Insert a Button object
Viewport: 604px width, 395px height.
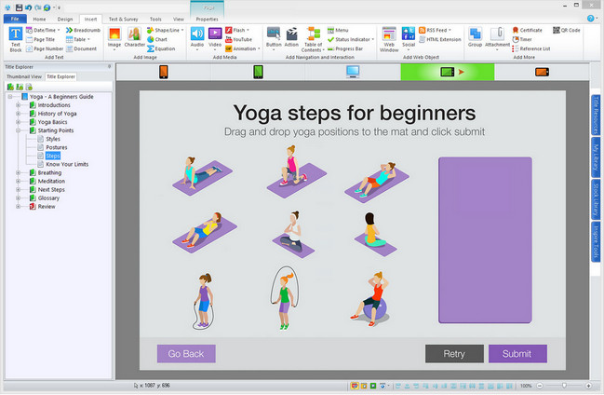coord(274,37)
